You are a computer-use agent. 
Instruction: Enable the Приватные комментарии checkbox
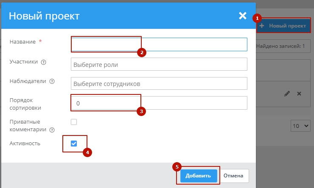tap(74, 122)
